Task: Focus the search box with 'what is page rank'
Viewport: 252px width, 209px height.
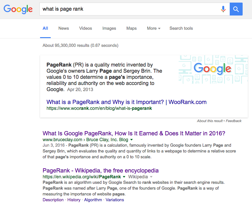Action: click(x=134, y=9)
